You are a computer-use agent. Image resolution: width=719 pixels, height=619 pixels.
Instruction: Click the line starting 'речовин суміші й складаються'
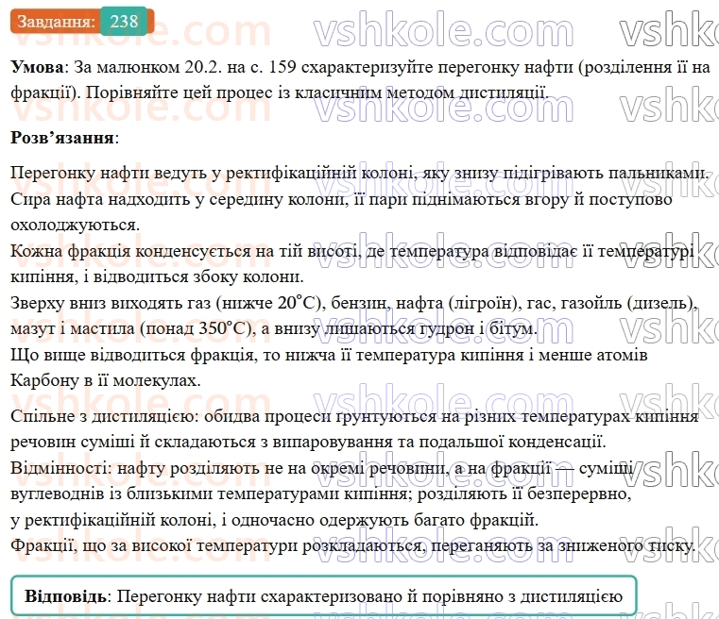click(308, 442)
